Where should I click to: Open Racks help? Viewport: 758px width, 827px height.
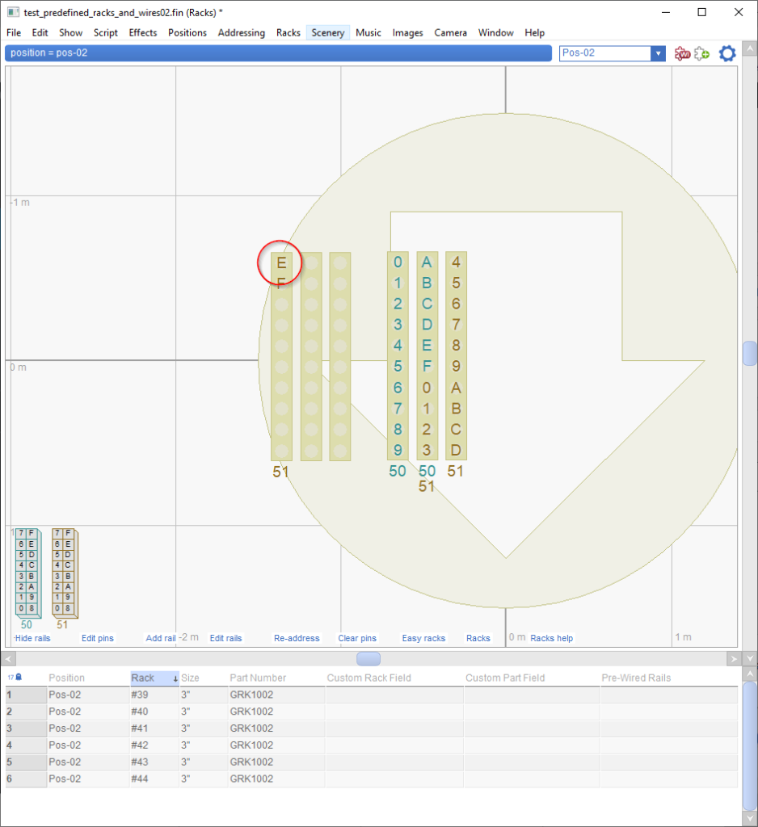click(551, 638)
